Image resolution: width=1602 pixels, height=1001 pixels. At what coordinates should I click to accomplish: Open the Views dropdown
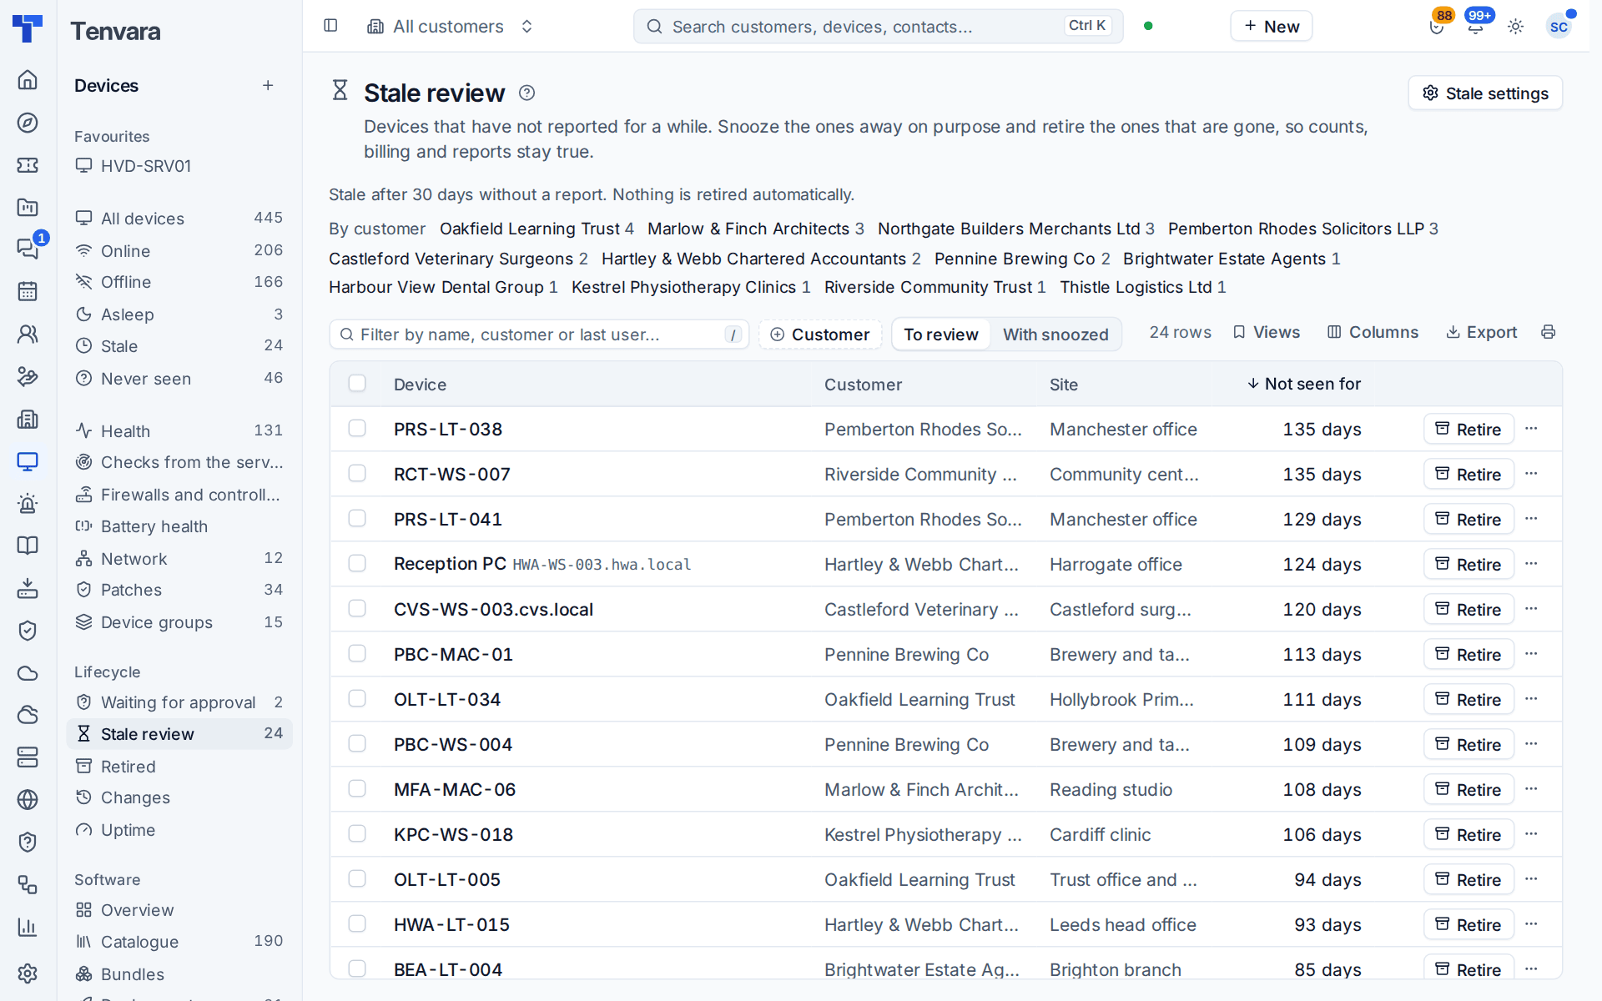click(x=1267, y=332)
